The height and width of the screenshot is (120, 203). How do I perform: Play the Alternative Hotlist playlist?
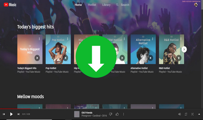coord(151,58)
